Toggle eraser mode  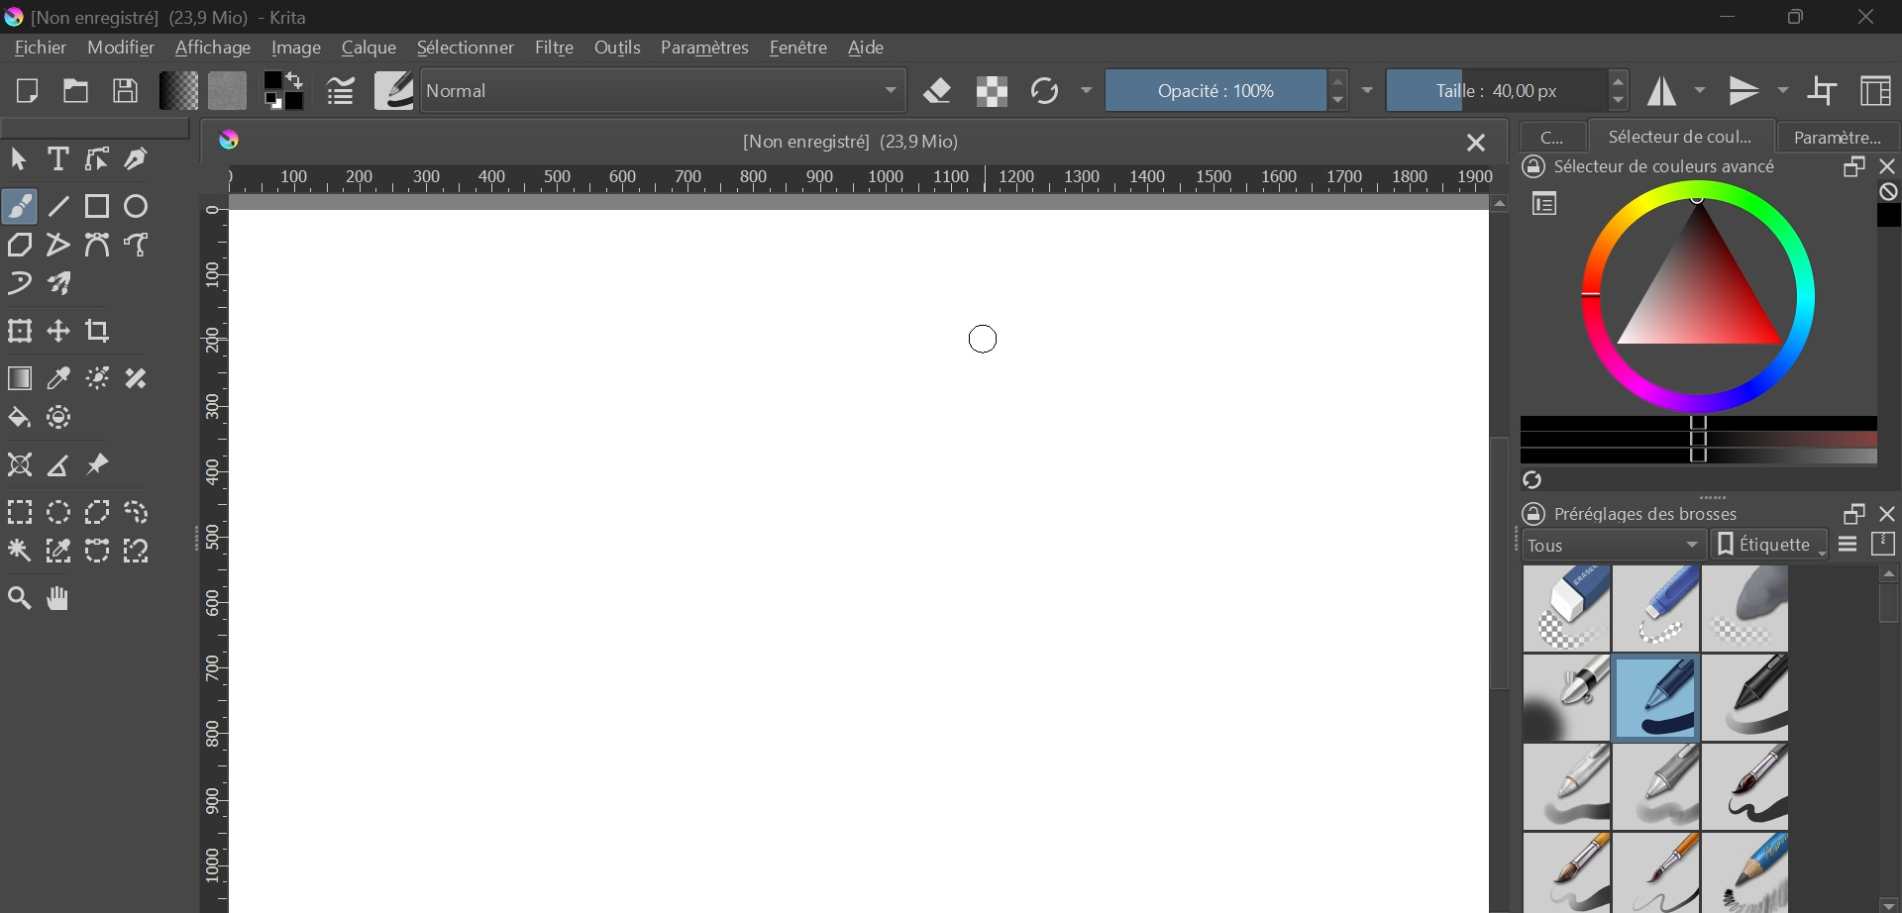tap(938, 91)
